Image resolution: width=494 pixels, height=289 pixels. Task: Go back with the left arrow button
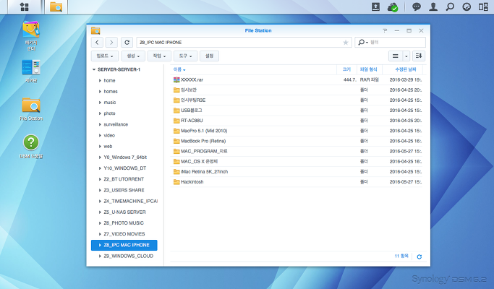tap(97, 42)
